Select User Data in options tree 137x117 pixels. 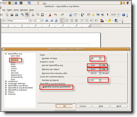(x=16, y=56)
